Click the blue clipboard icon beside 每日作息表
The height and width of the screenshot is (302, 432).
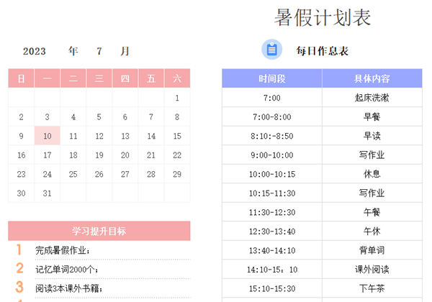click(x=271, y=50)
